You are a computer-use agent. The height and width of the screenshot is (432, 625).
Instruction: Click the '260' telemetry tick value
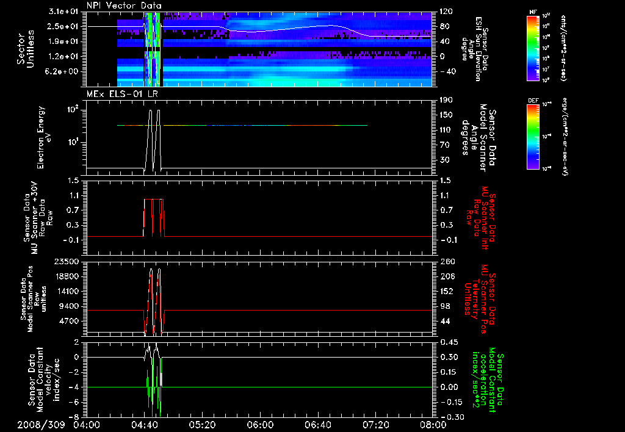(x=448, y=262)
